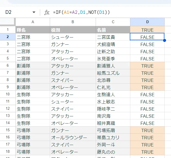Viewport: 171px width, 158px height.
Task: Click header cell 隊名
Action: (33, 30)
